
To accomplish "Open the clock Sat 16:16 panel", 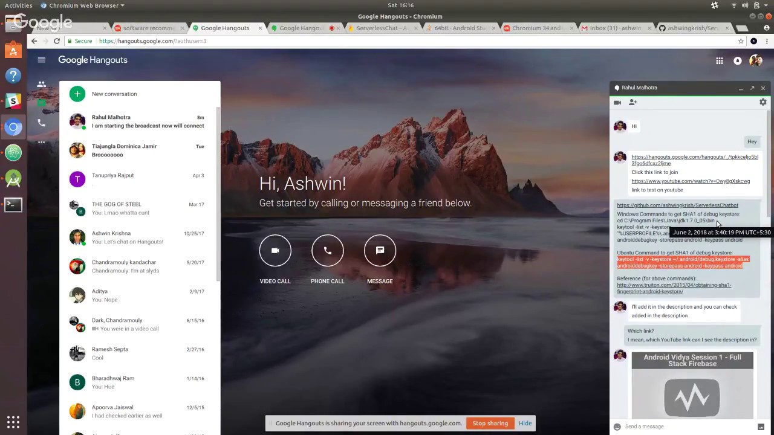I will click(400, 5).
